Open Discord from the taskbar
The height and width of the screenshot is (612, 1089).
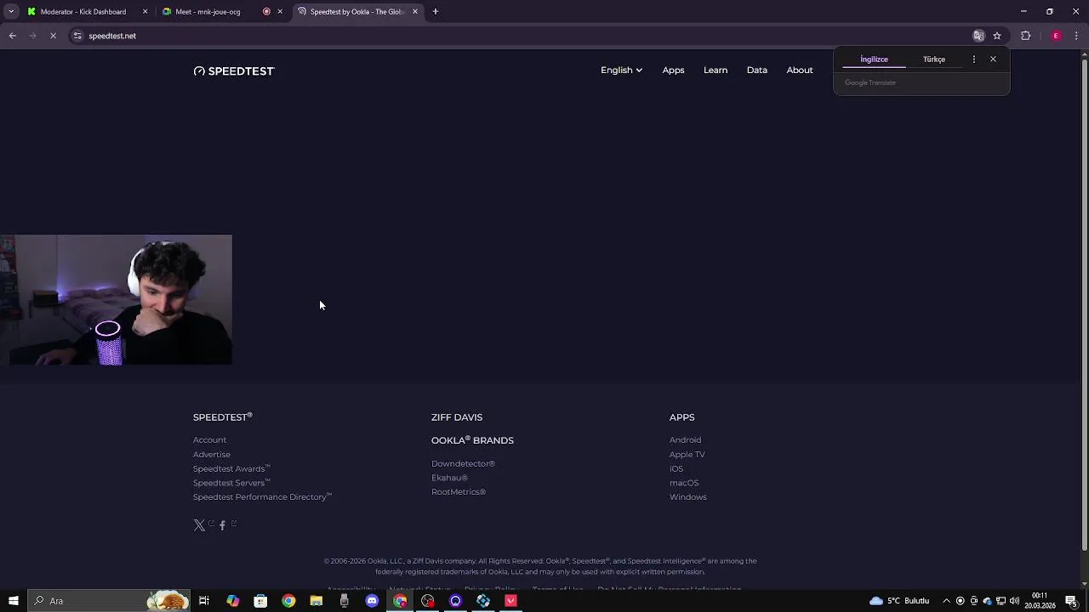[x=372, y=601]
